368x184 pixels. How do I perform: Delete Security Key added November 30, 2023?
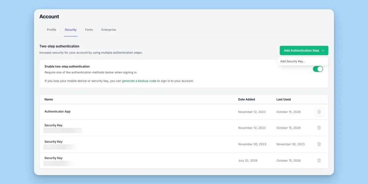(319, 144)
